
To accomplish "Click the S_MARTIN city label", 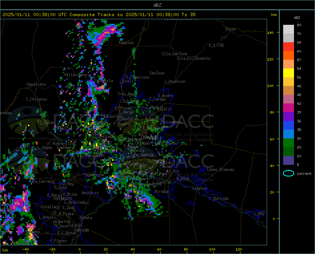I will [x=145, y=155].
